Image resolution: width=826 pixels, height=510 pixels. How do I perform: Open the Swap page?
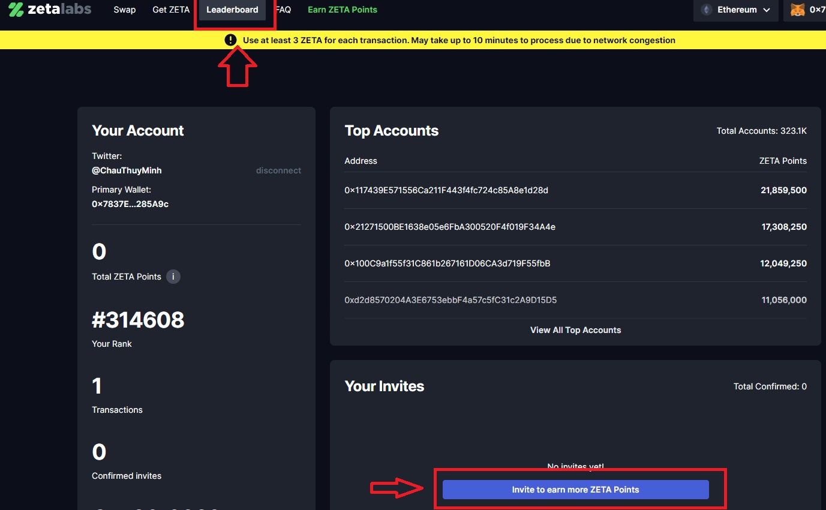click(125, 10)
